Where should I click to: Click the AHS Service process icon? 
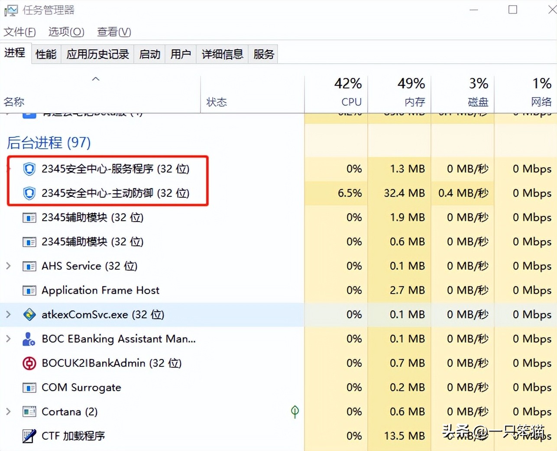(29, 266)
